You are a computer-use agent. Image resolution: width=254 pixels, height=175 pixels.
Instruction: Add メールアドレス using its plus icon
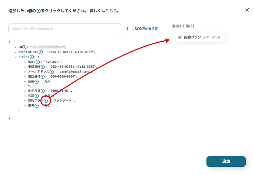pyautogui.click(x=52, y=72)
